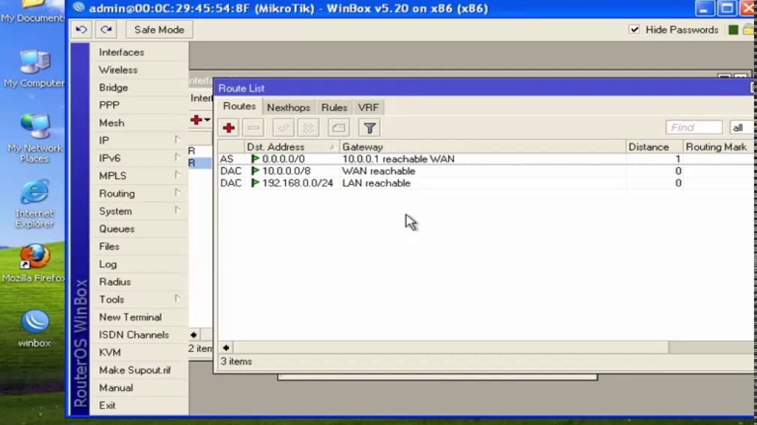Switch to the Routes tab

[x=240, y=107]
